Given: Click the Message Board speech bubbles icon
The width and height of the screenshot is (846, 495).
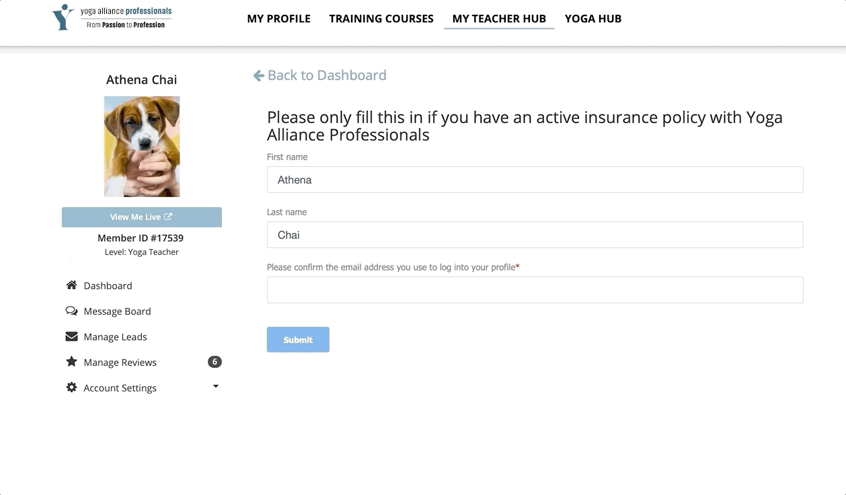Looking at the screenshot, I should [71, 311].
